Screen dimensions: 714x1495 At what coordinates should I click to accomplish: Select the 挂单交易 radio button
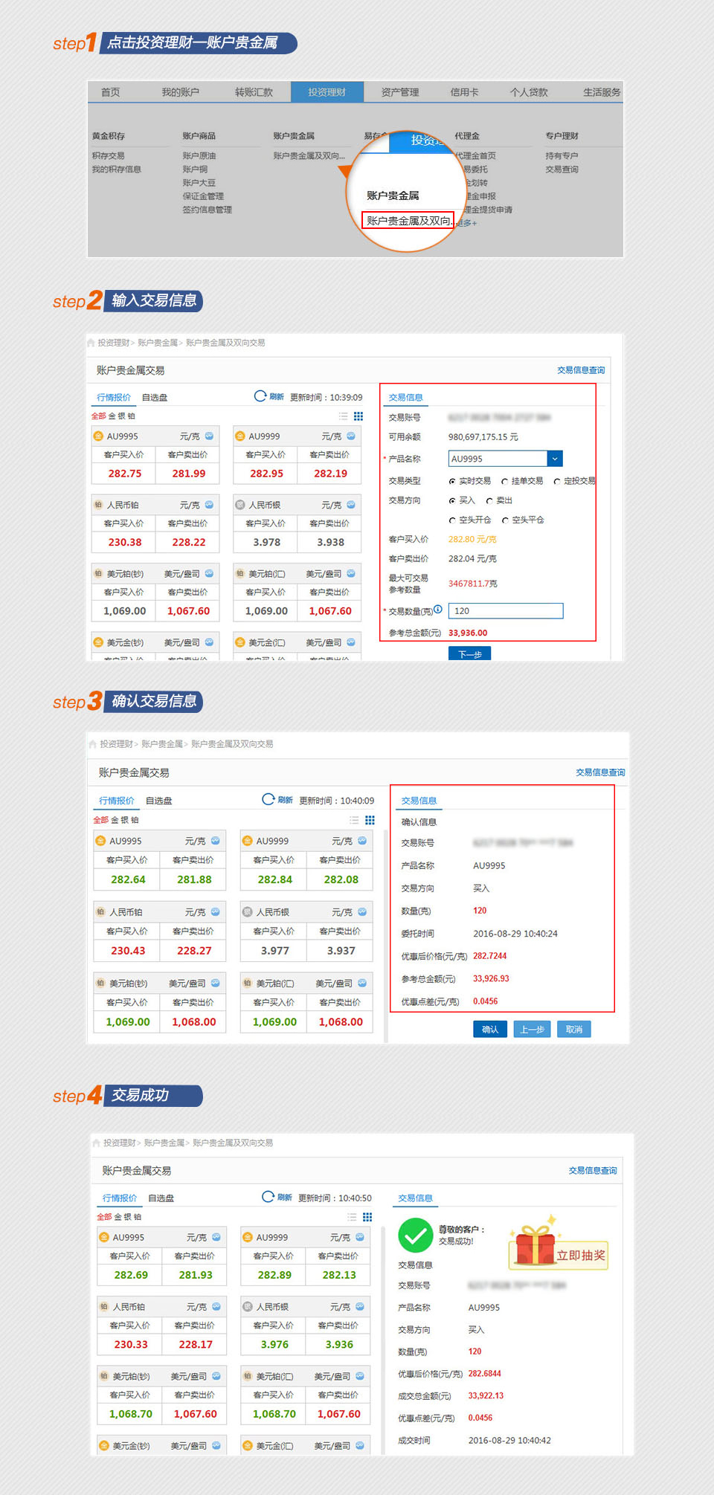click(505, 482)
